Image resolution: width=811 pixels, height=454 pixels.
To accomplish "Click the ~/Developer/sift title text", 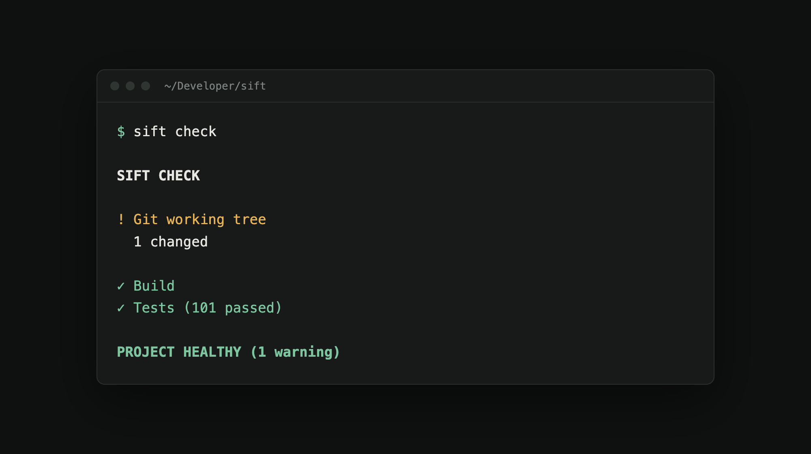I will pyautogui.click(x=215, y=86).
